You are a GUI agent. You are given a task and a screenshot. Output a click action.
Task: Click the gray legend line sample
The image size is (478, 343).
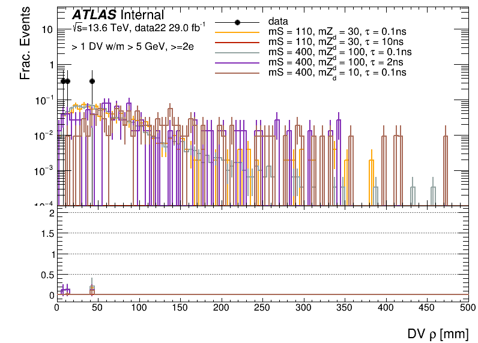coord(237,52)
